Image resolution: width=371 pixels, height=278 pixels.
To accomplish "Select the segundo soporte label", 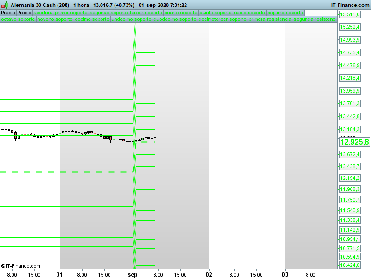I will point(109,13).
